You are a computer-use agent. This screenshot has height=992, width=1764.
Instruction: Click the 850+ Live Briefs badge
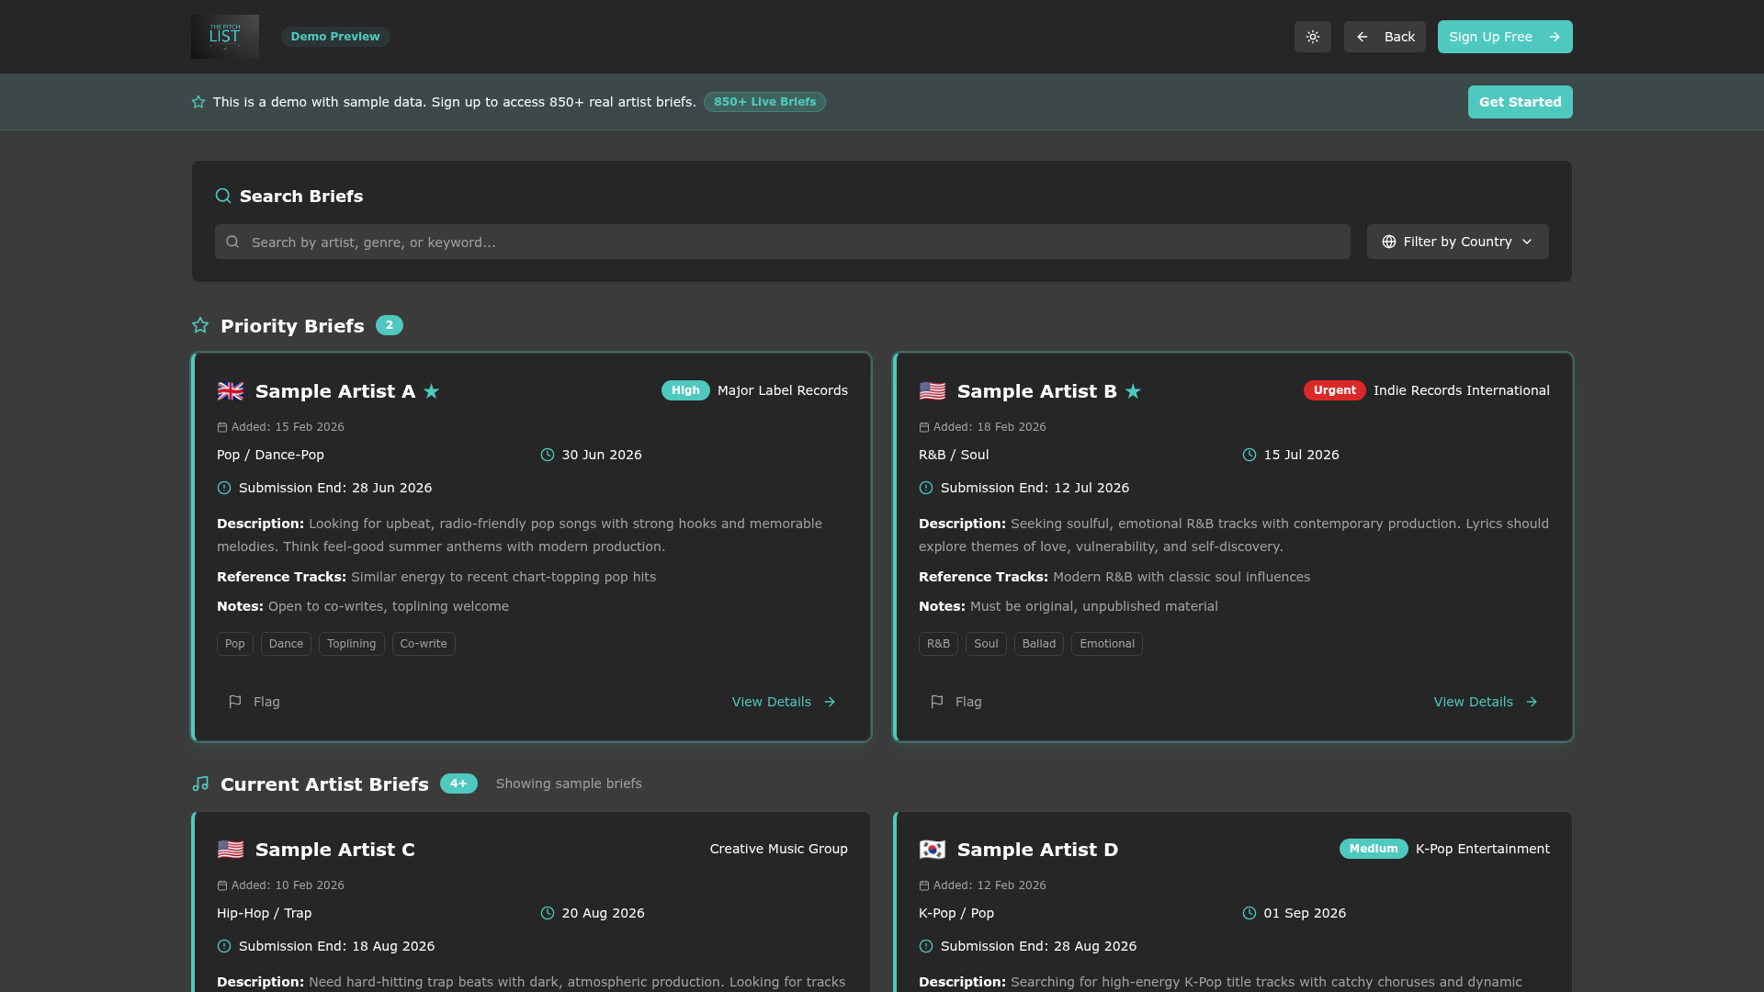tap(764, 102)
